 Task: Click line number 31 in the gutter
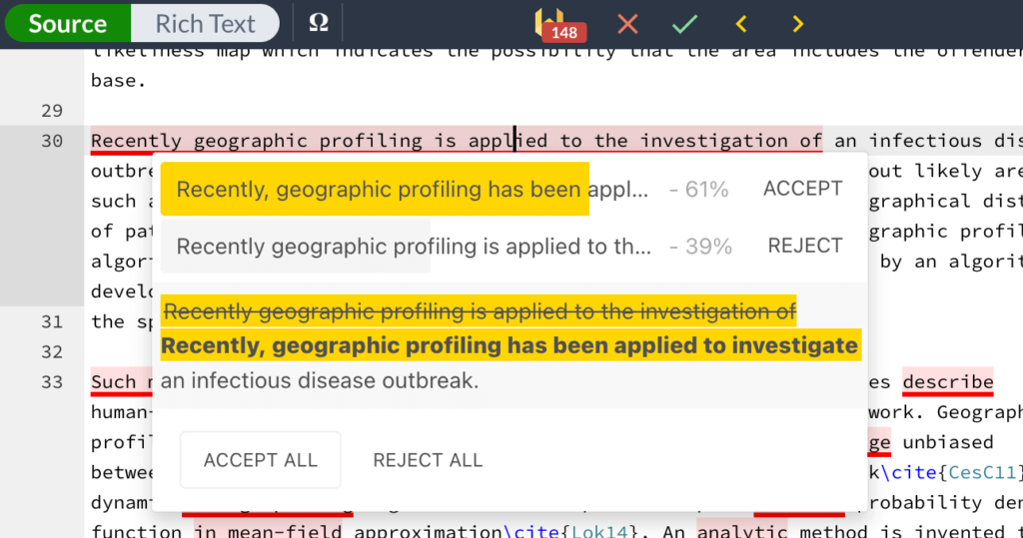[x=52, y=322]
